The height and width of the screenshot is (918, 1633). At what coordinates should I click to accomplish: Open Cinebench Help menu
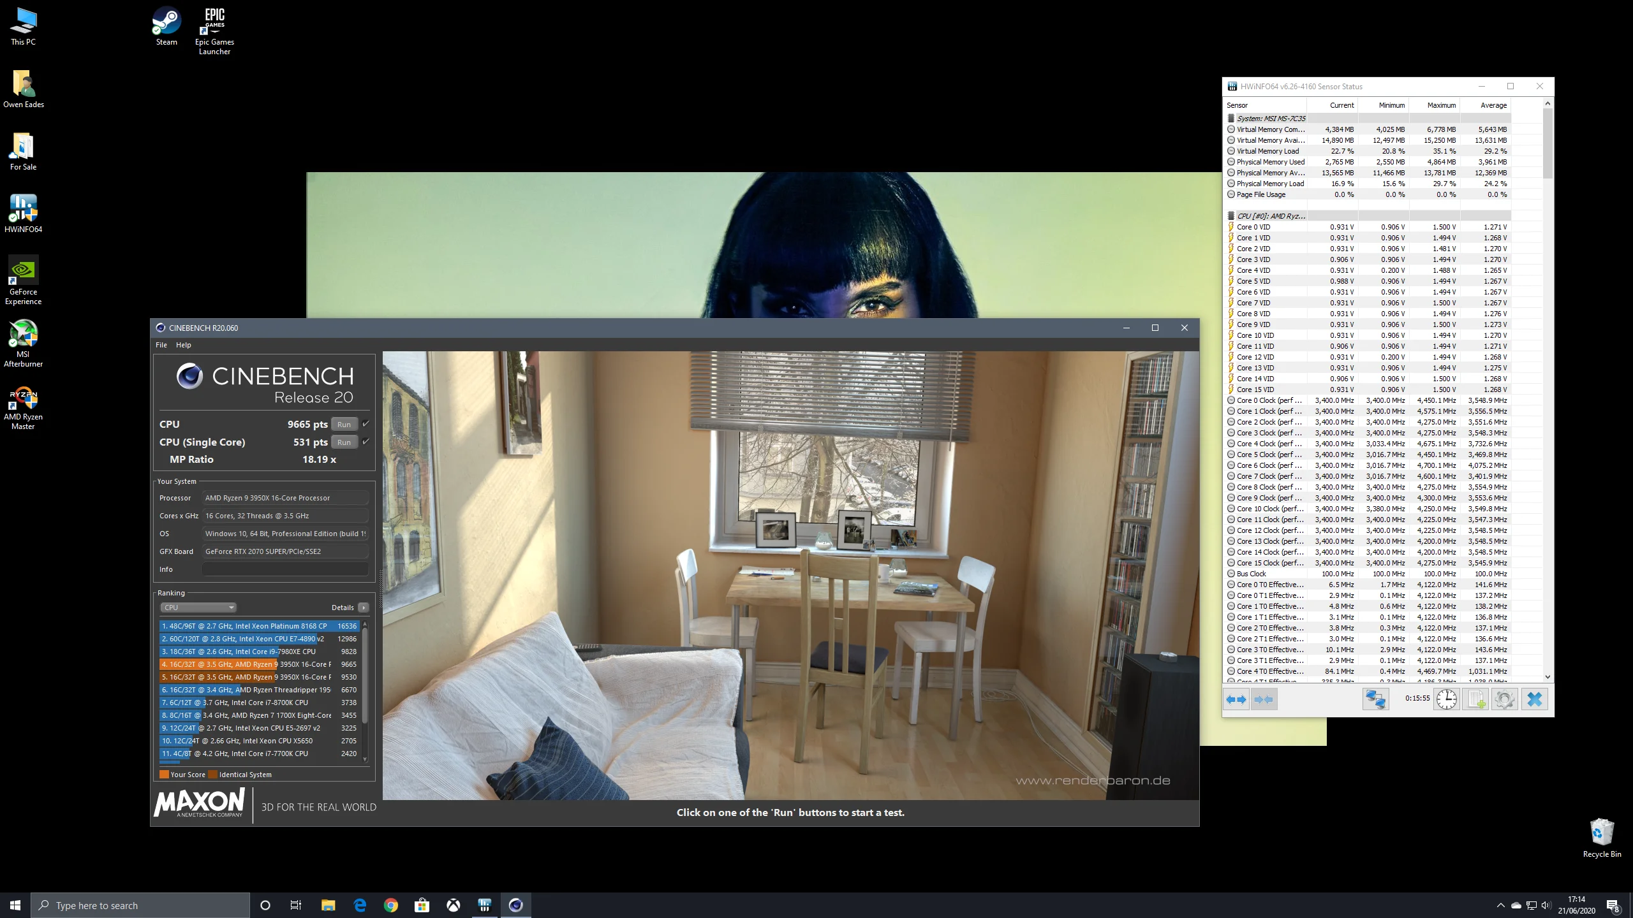click(x=184, y=345)
